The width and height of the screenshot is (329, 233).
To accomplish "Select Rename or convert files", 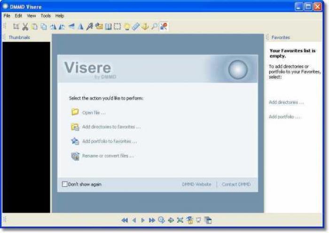I will click(x=108, y=156).
